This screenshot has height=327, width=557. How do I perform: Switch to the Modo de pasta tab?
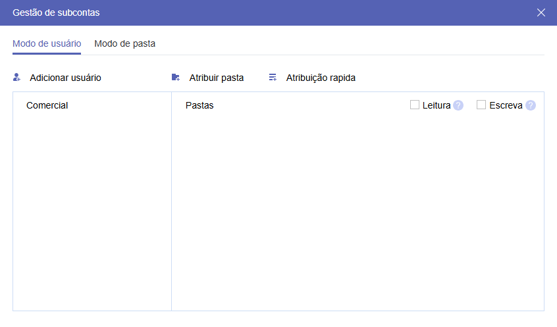124,44
